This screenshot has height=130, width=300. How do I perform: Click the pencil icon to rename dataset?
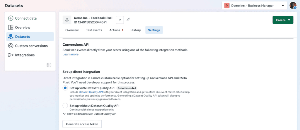(129, 20)
